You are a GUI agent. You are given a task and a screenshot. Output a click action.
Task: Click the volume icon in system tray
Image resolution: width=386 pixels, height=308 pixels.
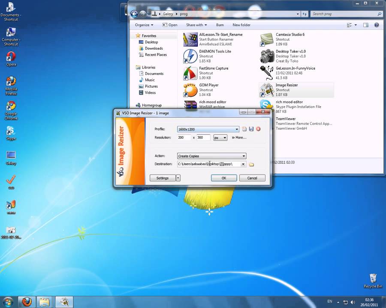pos(353,302)
